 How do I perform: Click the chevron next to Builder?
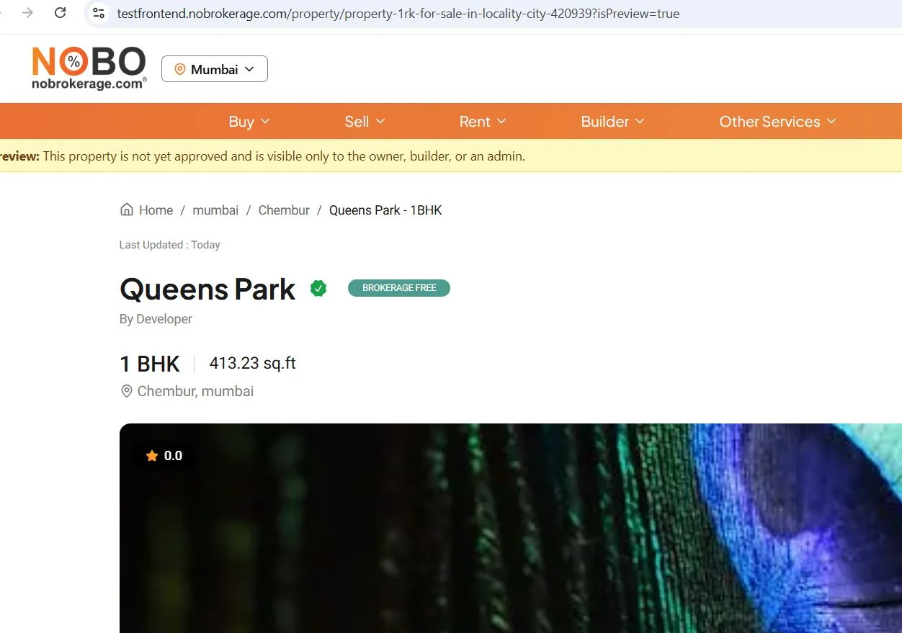640,122
